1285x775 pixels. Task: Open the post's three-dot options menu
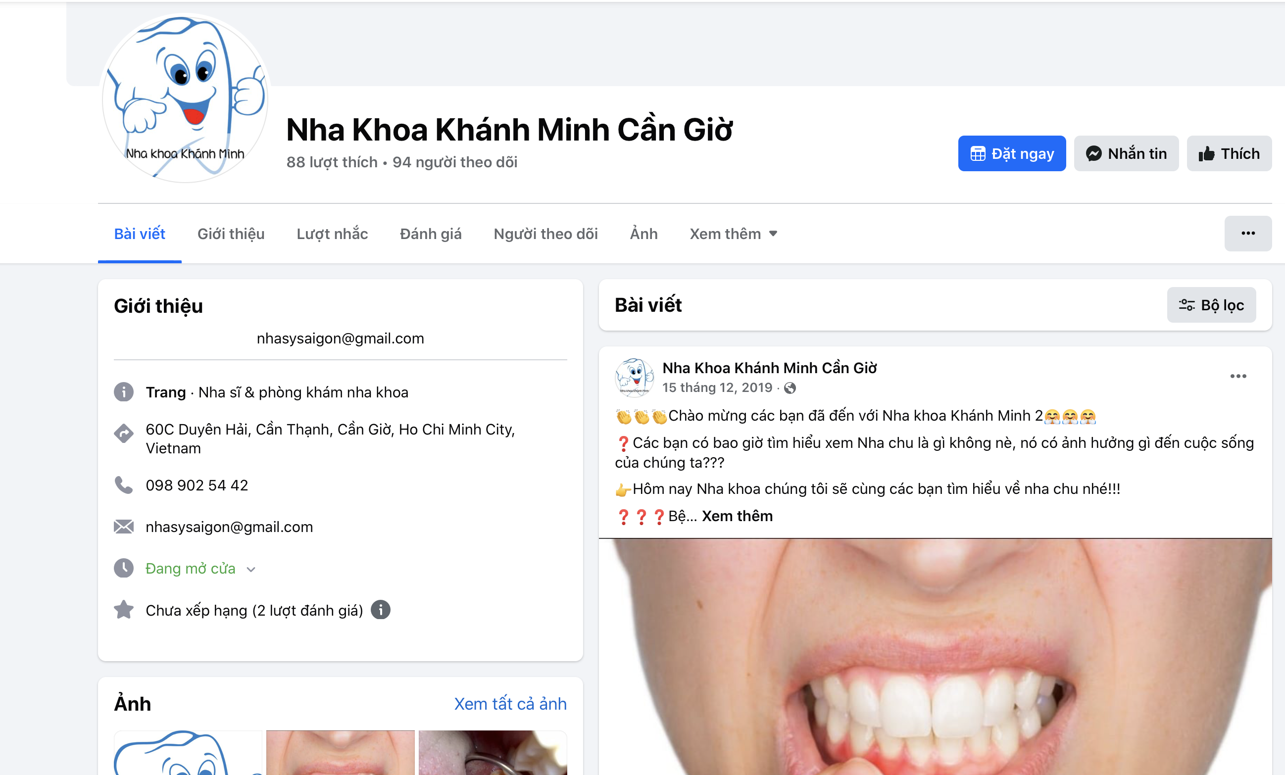(1238, 376)
